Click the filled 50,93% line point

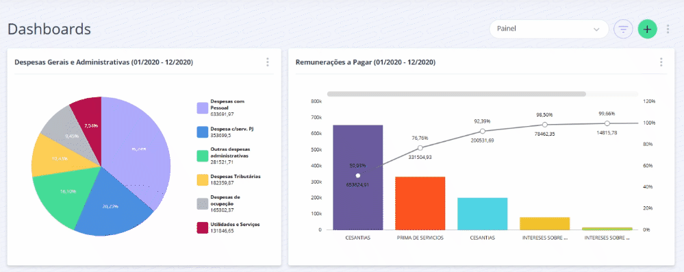click(357, 175)
